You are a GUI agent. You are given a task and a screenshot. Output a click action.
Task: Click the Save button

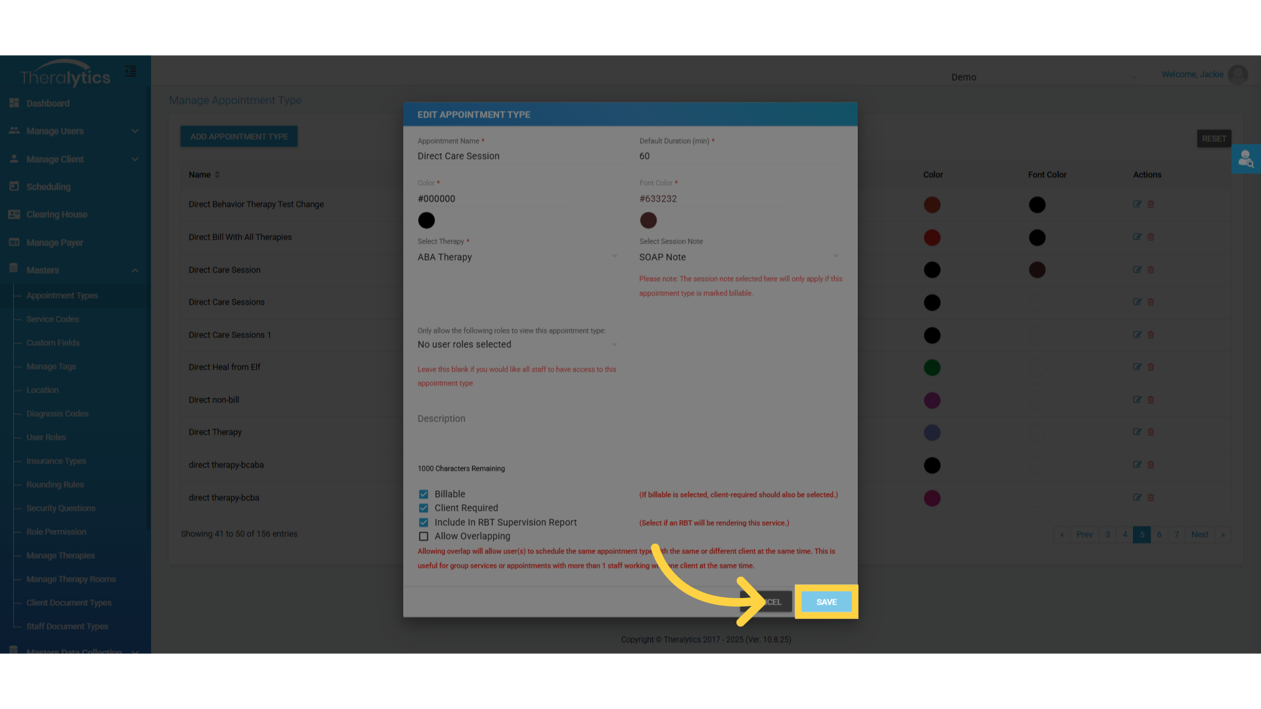(x=826, y=602)
